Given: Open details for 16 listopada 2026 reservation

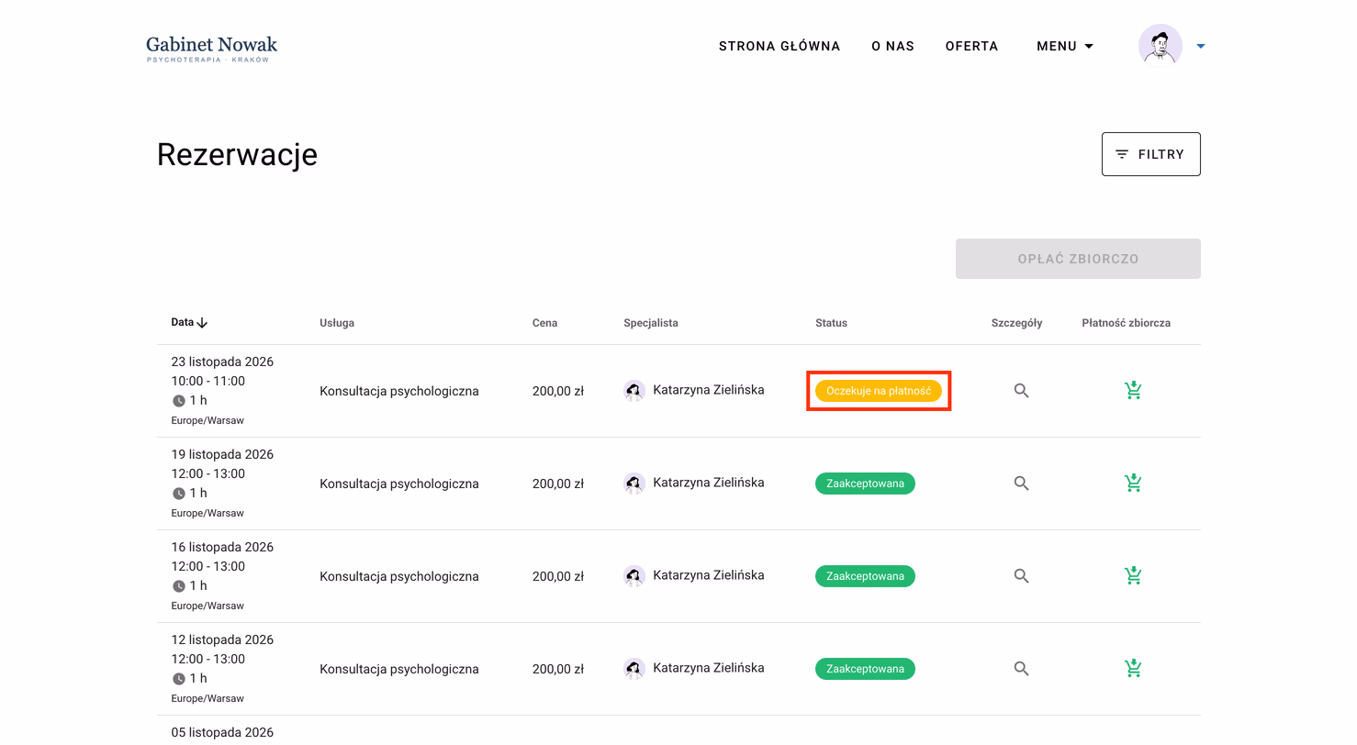Looking at the screenshot, I should coord(1021,576).
